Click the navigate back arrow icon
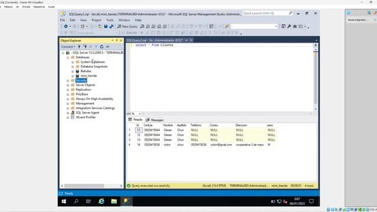 65,26
